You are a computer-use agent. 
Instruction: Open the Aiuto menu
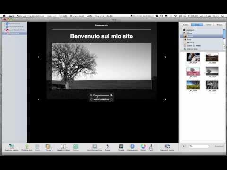[x=109, y=16]
